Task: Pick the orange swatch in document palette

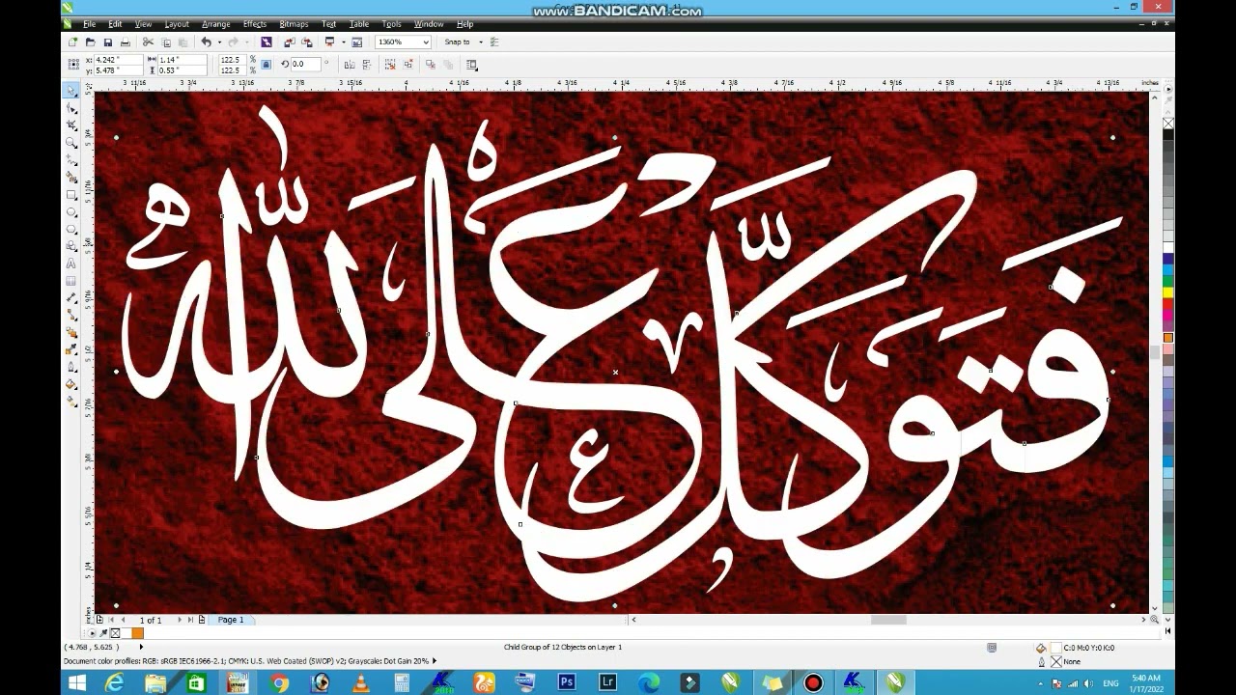Action: tap(137, 633)
